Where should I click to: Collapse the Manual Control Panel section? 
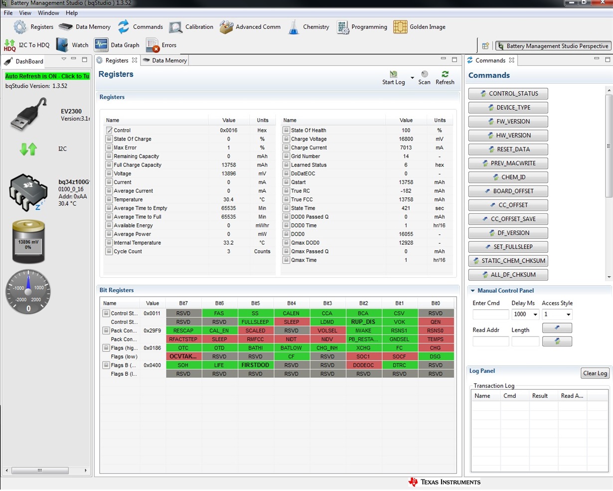[472, 291]
